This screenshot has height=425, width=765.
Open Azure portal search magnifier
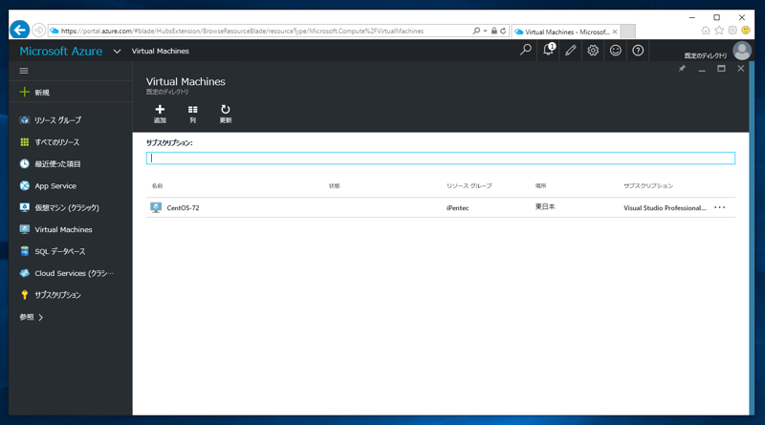click(525, 51)
